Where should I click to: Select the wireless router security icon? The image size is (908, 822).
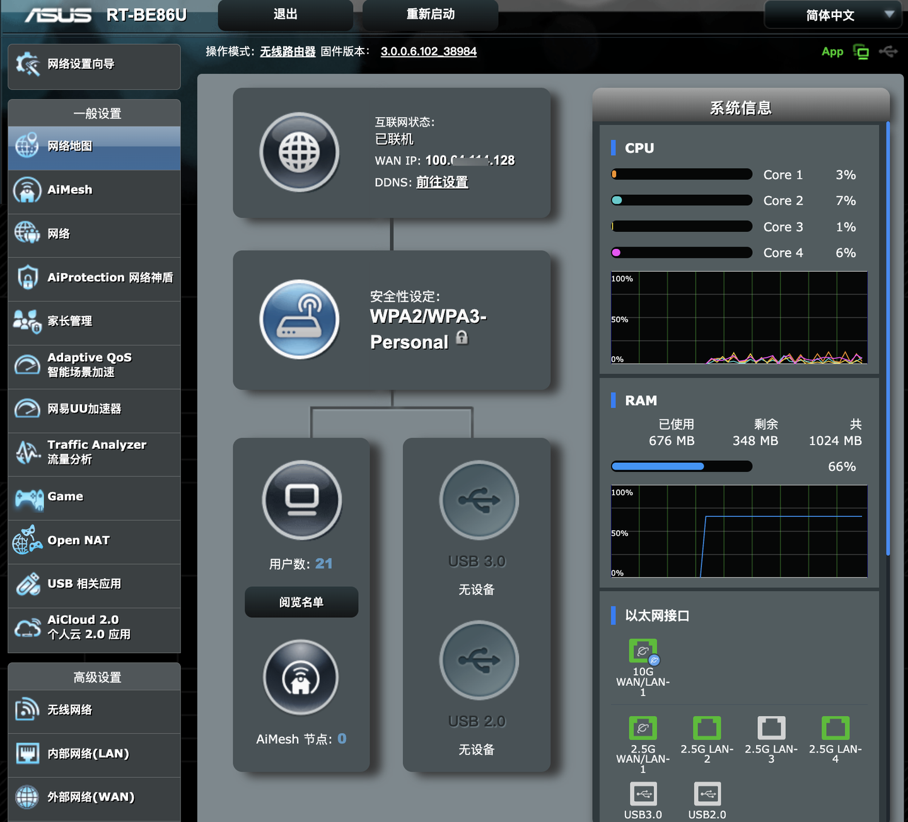click(300, 320)
